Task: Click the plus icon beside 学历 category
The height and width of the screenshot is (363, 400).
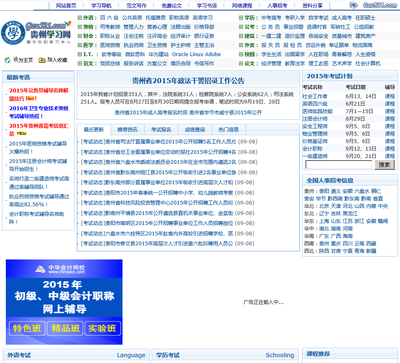Action: point(241,18)
